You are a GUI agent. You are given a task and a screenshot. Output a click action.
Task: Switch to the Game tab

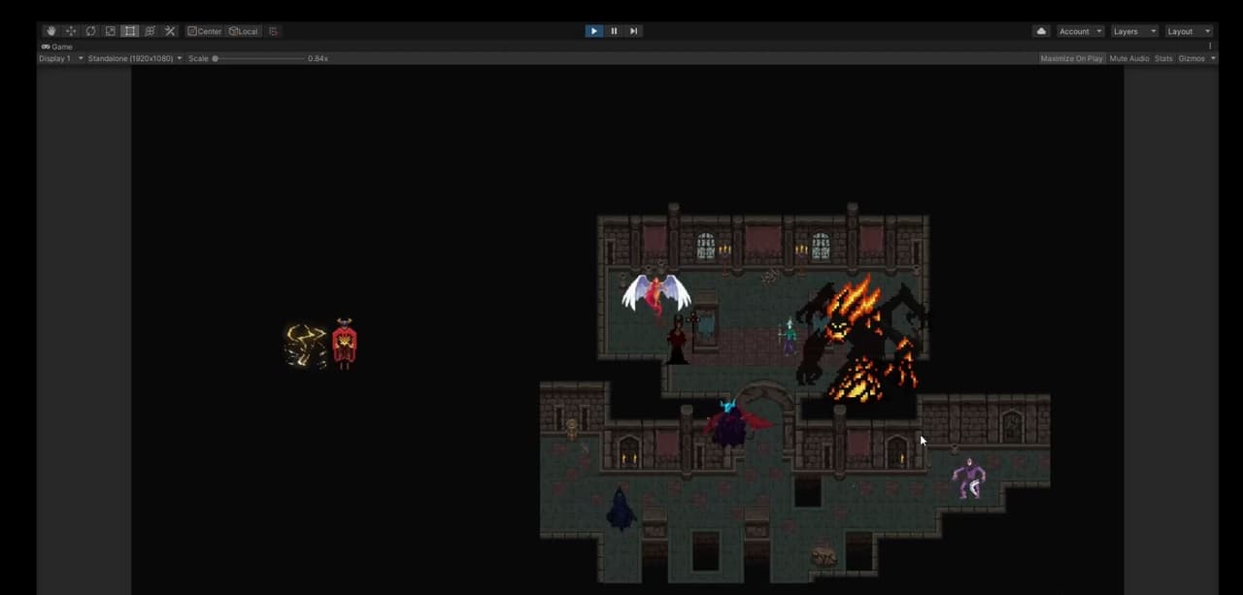pos(57,47)
